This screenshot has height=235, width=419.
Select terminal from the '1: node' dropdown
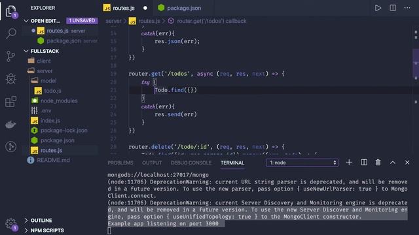coord(302,163)
